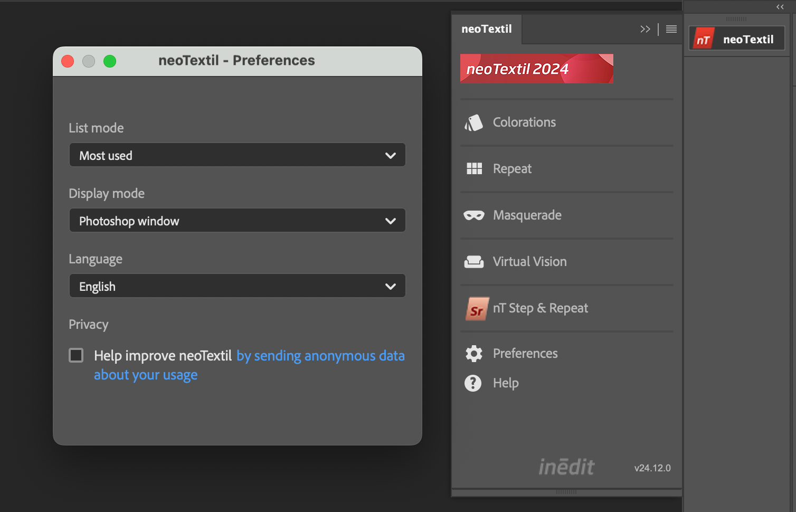Viewport: 796px width, 512px height.
Task: Close the Preferences window
Action: pyautogui.click(x=68, y=61)
